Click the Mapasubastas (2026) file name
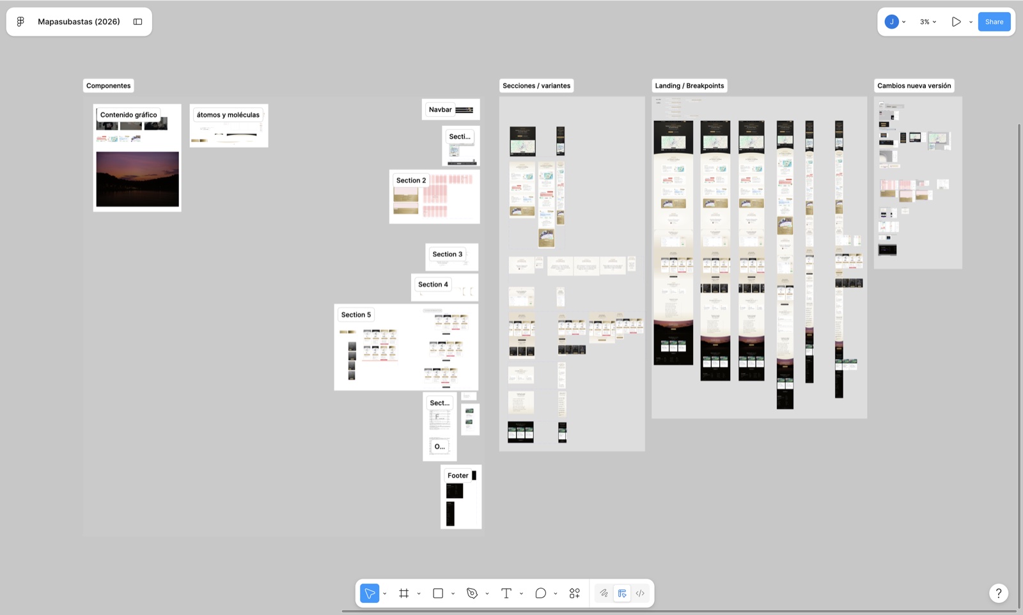 pyautogui.click(x=79, y=22)
